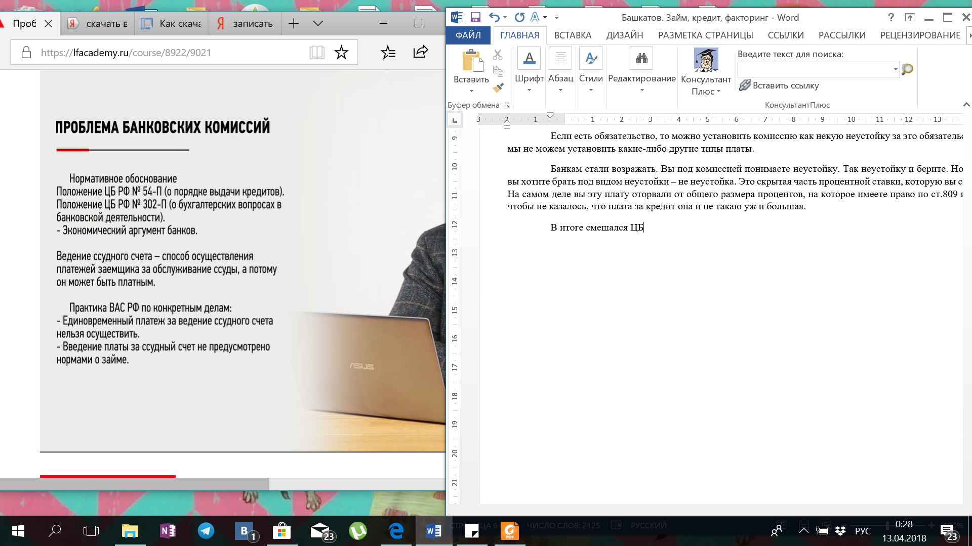Open the ФАЙЛ tab
Viewport: 972px width, 546px height.
(x=468, y=35)
